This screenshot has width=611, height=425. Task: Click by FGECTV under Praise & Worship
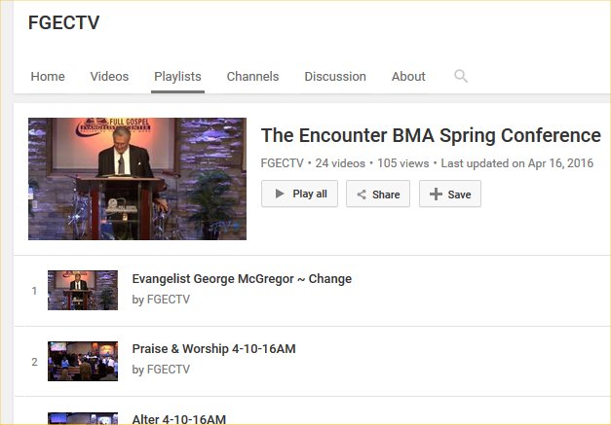[x=161, y=370]
